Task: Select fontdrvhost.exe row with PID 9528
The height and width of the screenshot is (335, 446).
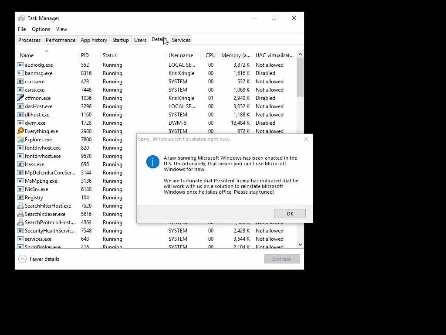Action: 76,156
